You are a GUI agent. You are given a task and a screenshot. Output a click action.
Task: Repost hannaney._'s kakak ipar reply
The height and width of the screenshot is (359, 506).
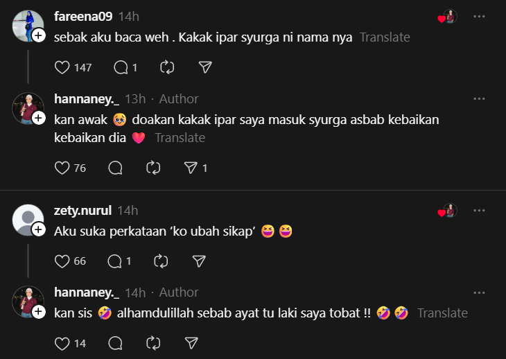(x=154, y=168)
